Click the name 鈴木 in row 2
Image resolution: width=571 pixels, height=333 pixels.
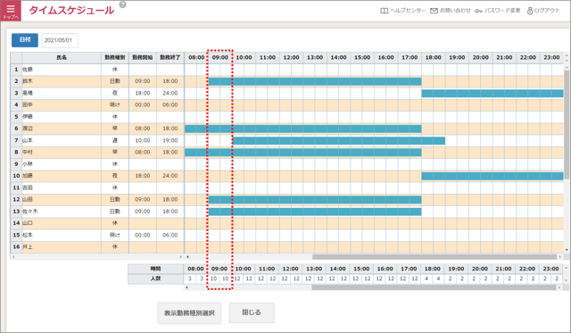(x=28, y=81)
